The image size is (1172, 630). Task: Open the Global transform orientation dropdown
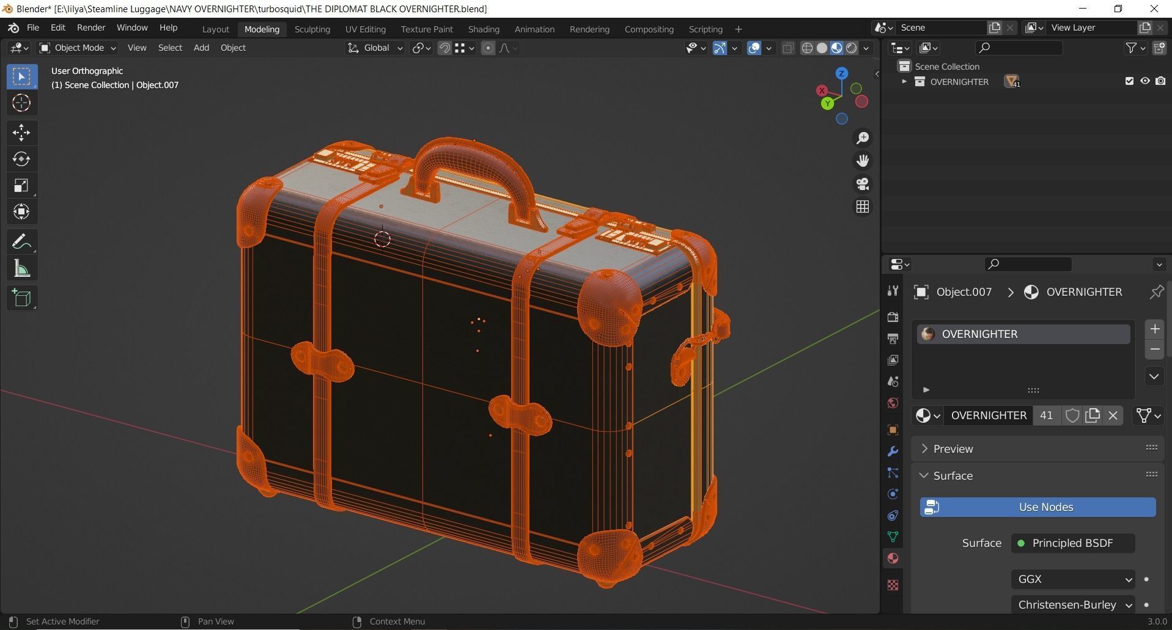tap(375, 48)
